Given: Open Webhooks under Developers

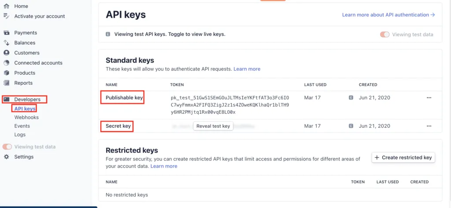Looking at the screenshot, I should click(x=26, y=117).
